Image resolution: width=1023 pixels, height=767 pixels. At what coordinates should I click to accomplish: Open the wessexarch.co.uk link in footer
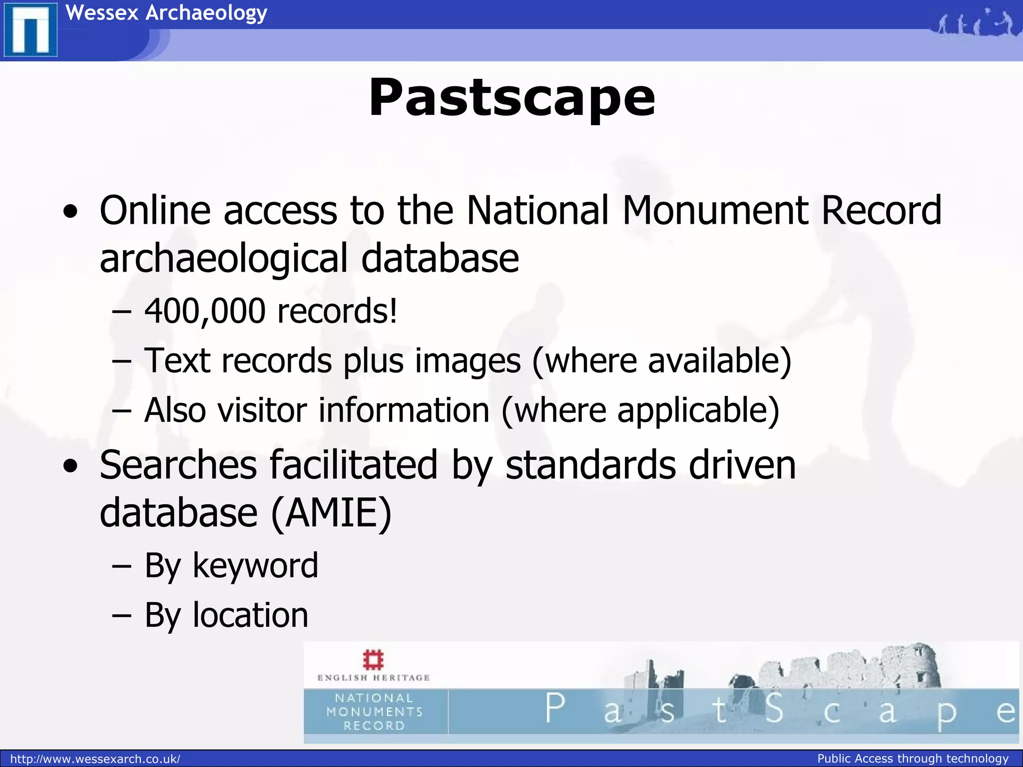pyautogui.click(x=95, y=759)
